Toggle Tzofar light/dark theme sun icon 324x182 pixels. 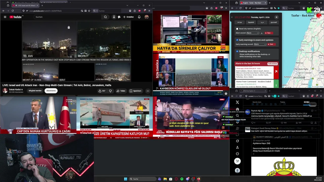point(276,17)
